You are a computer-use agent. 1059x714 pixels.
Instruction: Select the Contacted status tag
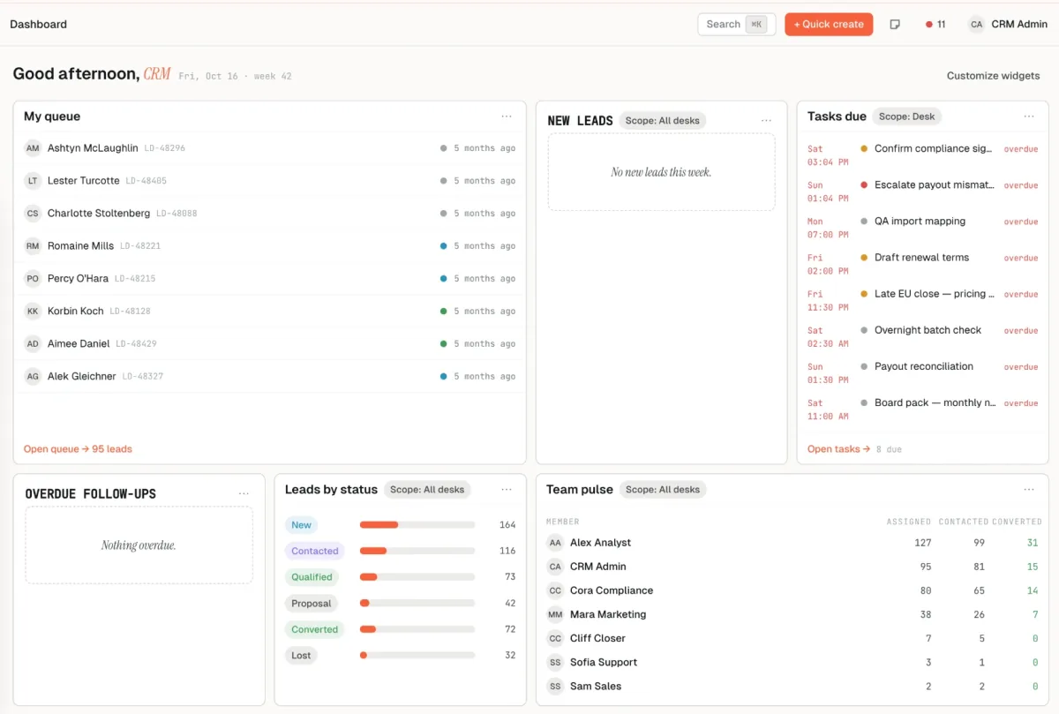pos(315,551)
